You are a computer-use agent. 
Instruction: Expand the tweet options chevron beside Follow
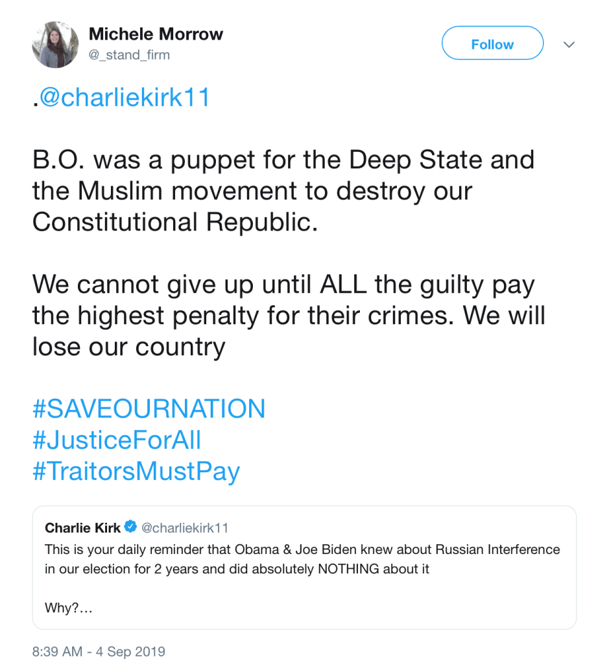click(x=569, y=45)
